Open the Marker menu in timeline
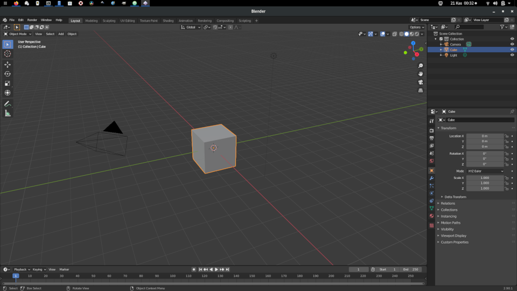Image resolution: width=517 pixels, height=291 pixels. pos(64,269)
